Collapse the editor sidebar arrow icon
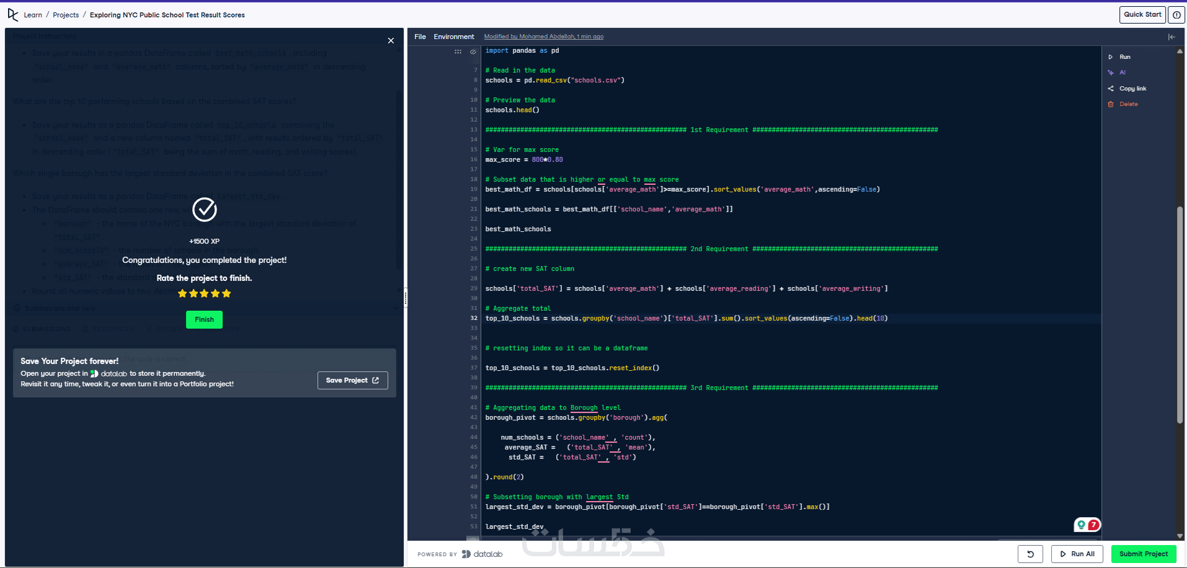This screenshot has height=568, width=1187. (x=1171, y=37)
